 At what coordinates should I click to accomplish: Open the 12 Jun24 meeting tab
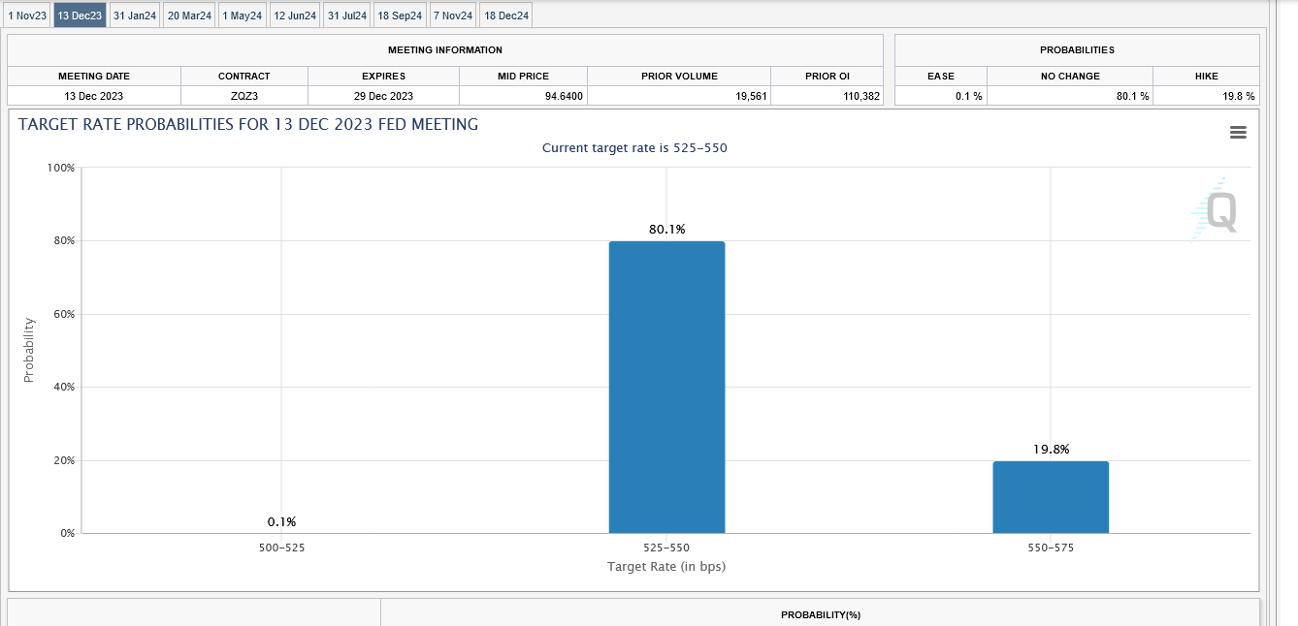click(295, 16)
